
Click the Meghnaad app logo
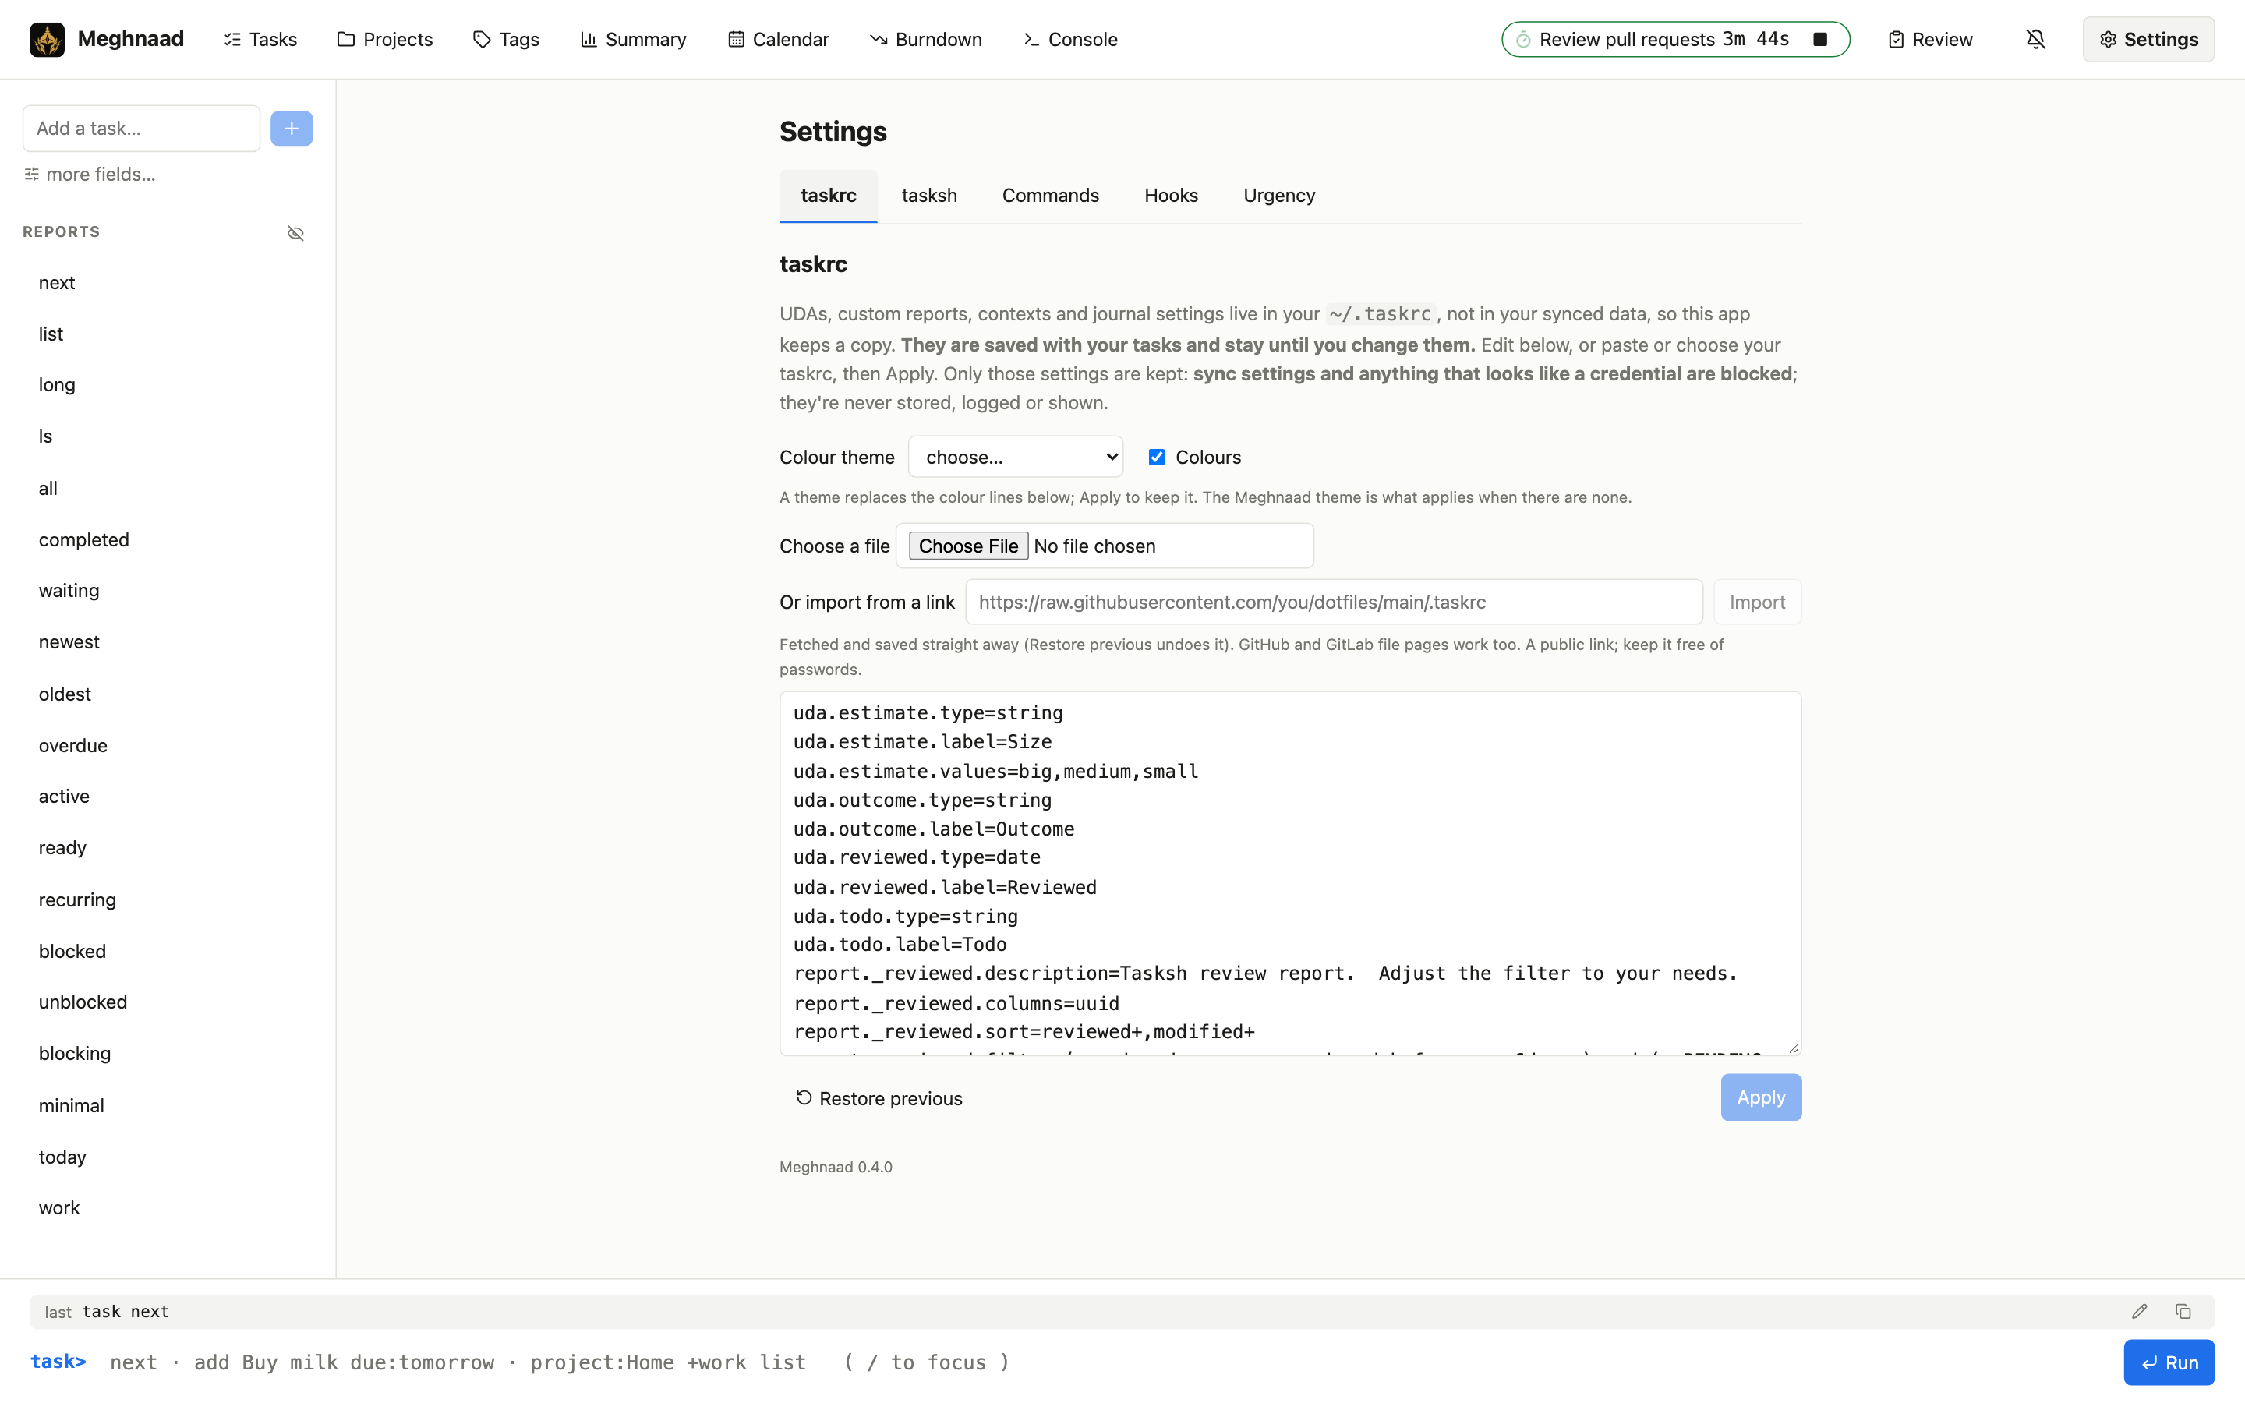pos(48,39)
